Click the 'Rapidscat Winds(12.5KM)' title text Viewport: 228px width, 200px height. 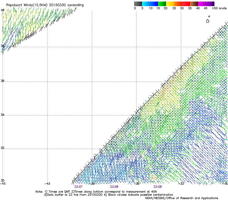27,5
